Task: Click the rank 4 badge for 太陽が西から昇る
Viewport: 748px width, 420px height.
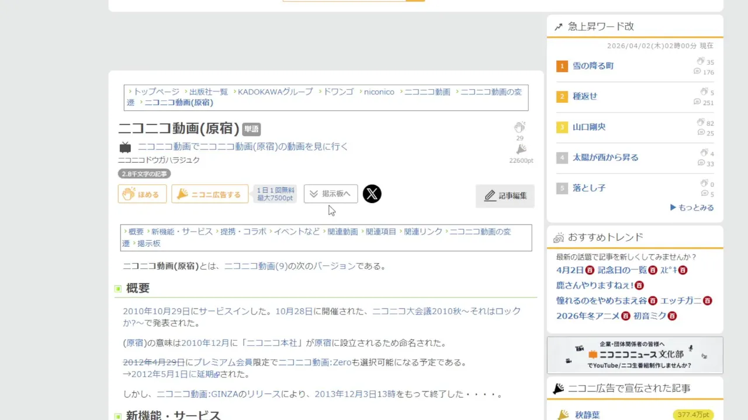Action: point(562,157)
